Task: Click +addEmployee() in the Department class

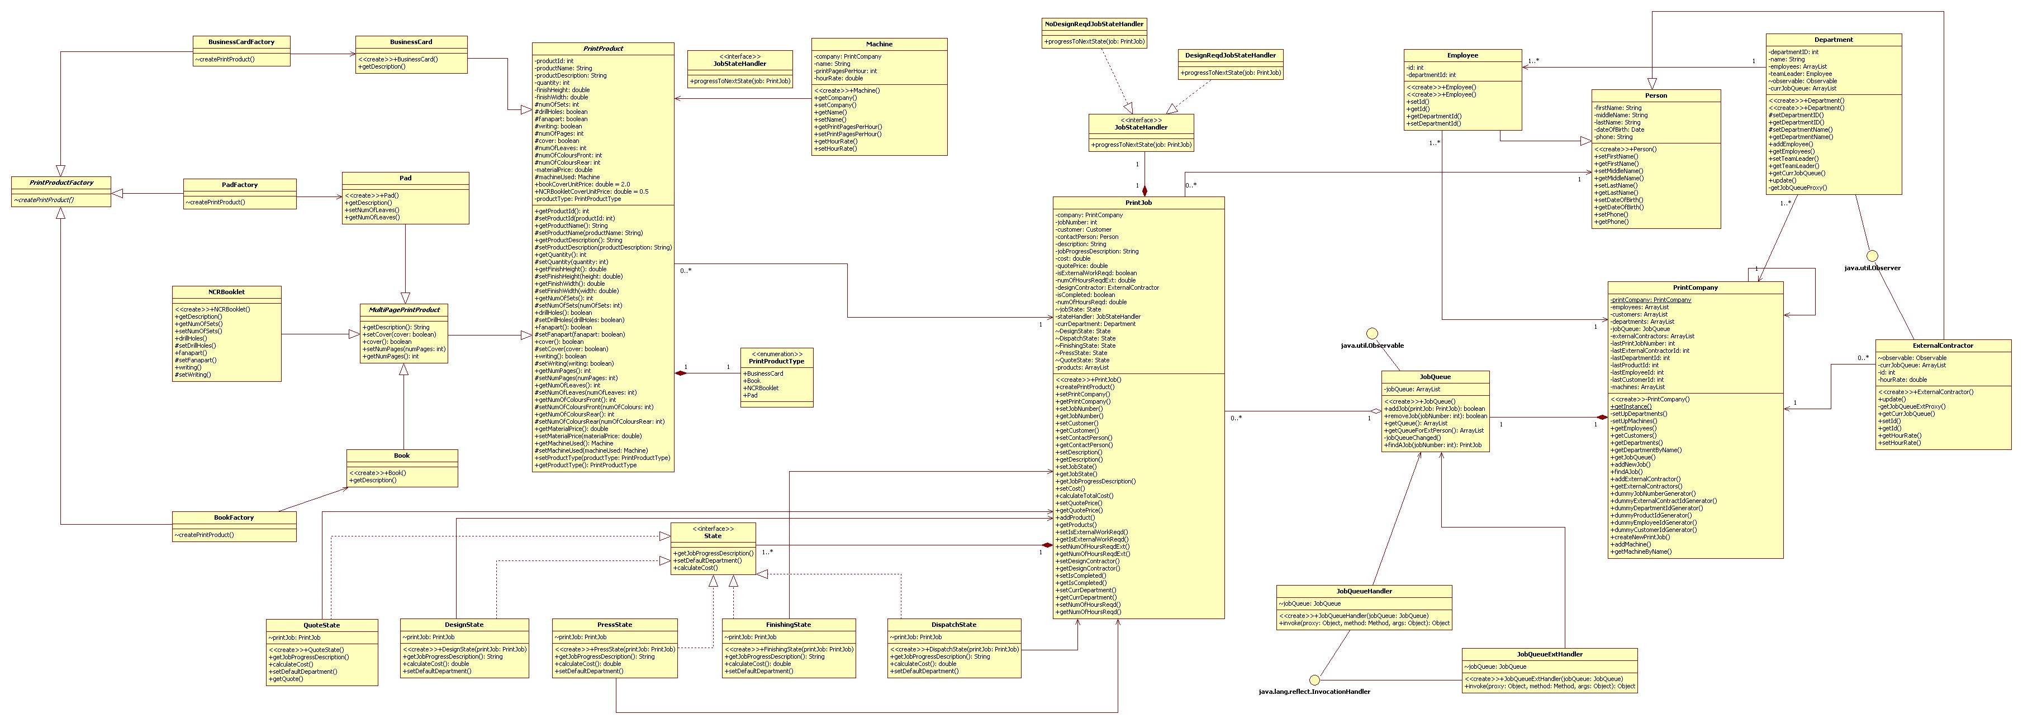Action: (1791, 145)
